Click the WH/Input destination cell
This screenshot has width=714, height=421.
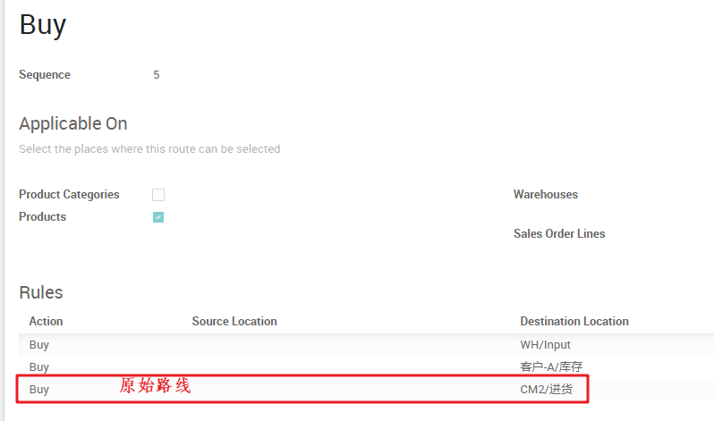point(546,345)
